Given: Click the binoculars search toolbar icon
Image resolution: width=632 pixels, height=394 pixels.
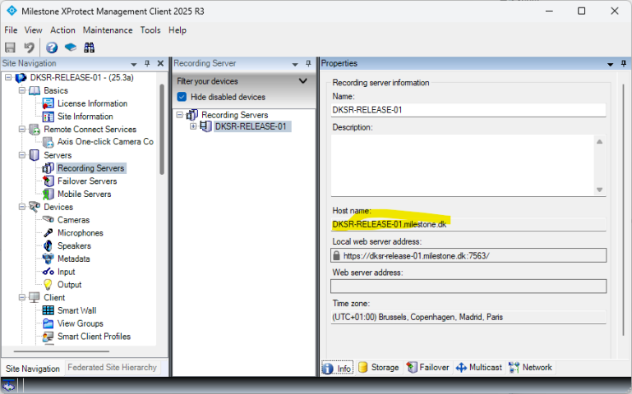Looking at the screenshot, I should (89, 48).
